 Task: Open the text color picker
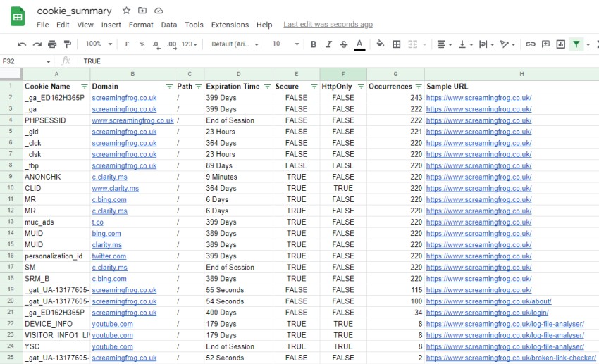click(359, 44)
